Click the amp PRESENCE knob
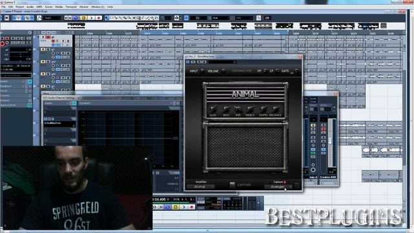Screen dimensions: 414x233 click(x=276, y=109)
